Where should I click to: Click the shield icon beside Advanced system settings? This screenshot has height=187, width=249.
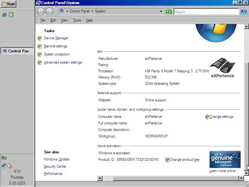coord(40,63)
